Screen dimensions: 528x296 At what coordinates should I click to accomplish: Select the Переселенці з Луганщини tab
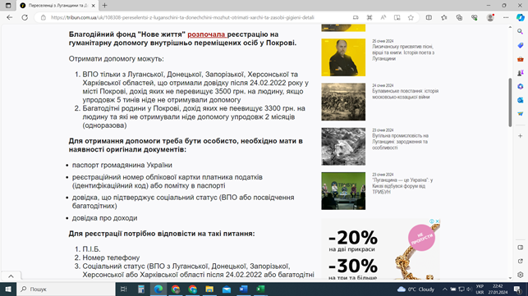pos(57,6)
